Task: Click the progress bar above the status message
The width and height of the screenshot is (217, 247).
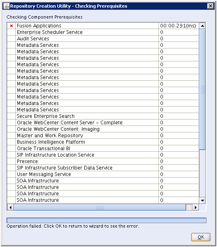Action: [106, 220]
